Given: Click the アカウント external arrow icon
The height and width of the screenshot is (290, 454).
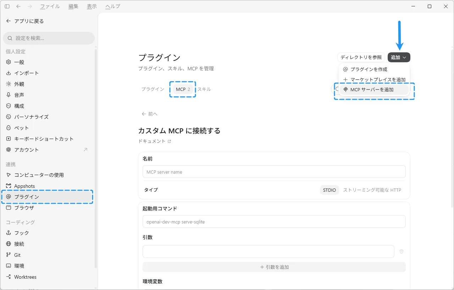Looking at the screenshot, I should (x=85, y=150).
